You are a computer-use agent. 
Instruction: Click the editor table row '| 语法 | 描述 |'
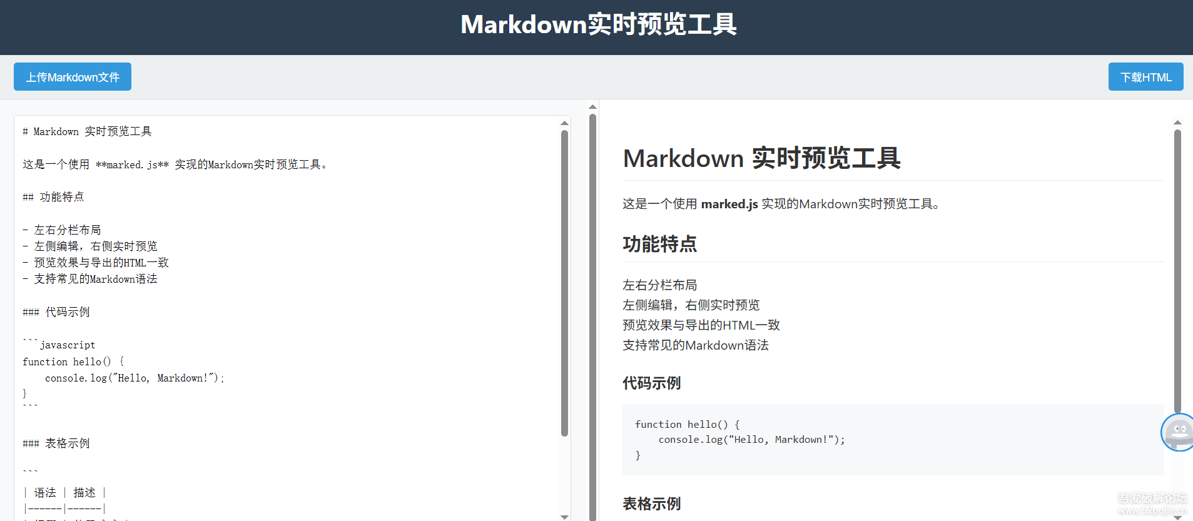click(x=64, y=493)
